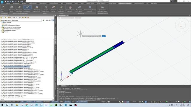
Task: Click the binoculars search icon in panel toolbar
Action: tap(23, 18)
